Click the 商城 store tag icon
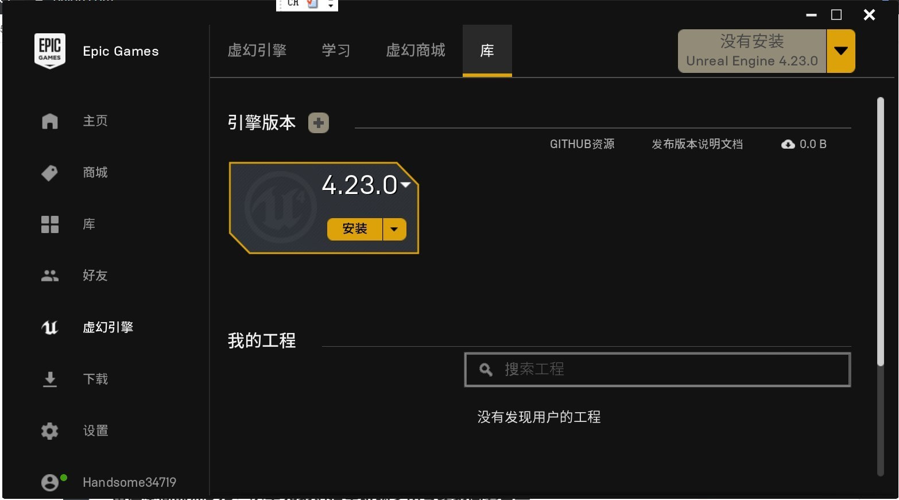 click(x=50, y=173)
